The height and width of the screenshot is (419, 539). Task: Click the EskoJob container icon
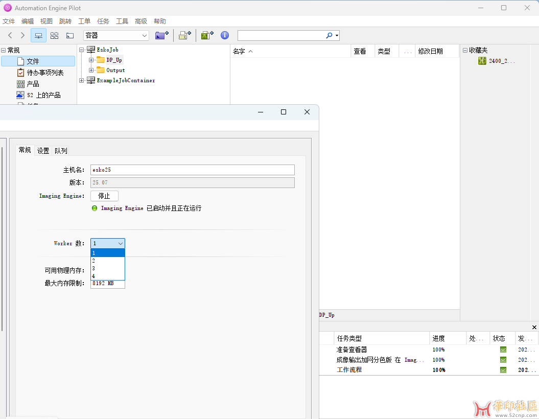coord(91,50)
